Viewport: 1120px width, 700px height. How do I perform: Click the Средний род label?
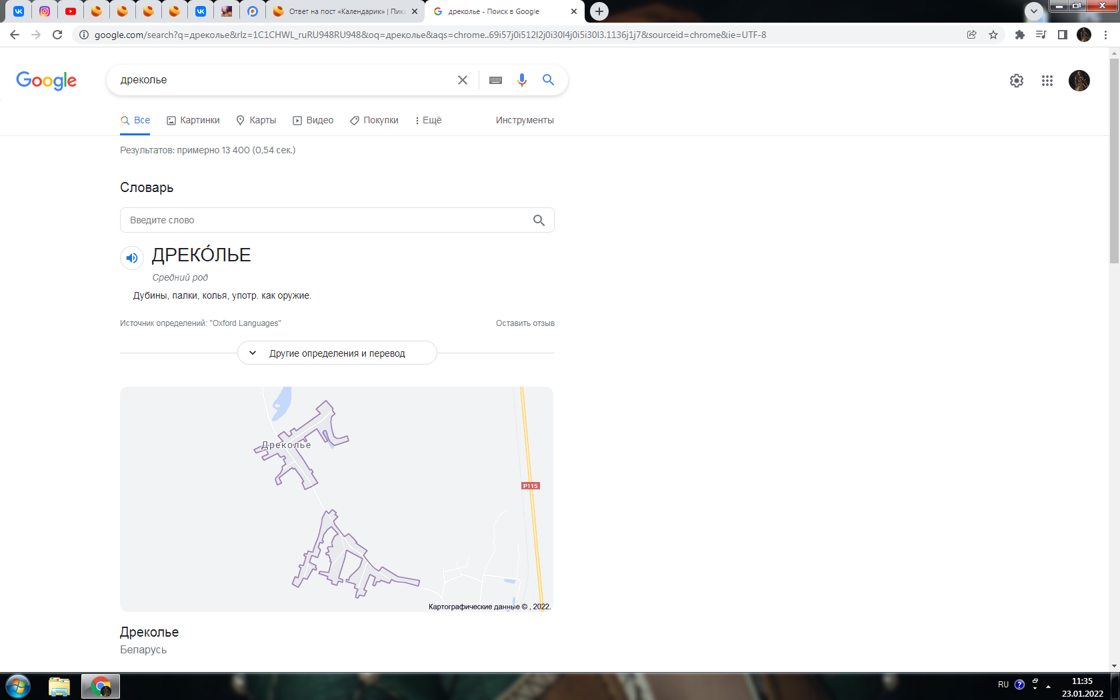(x=180, y=277)
